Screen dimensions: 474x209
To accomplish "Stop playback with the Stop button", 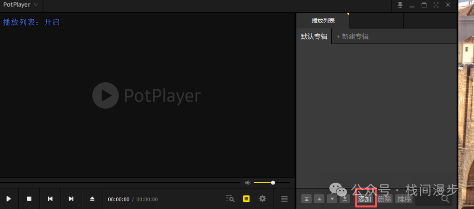I will pos(29,199).
